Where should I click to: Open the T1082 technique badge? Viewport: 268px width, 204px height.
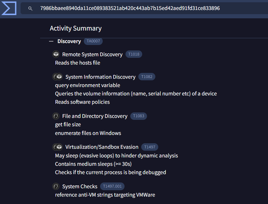pyautogui.click(x=147, y=77)
